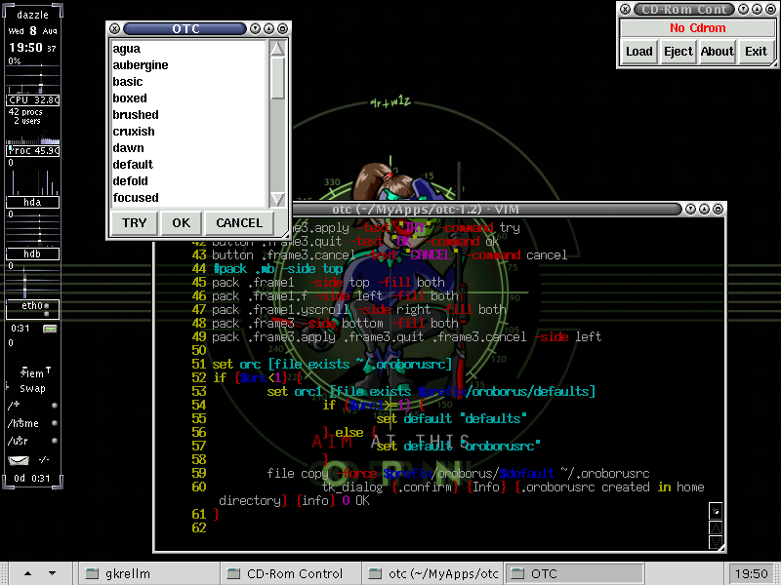This screenshot has width=781, height=585.
Task: Click the gkrellm /home disk meter
Action: point(33,423)
